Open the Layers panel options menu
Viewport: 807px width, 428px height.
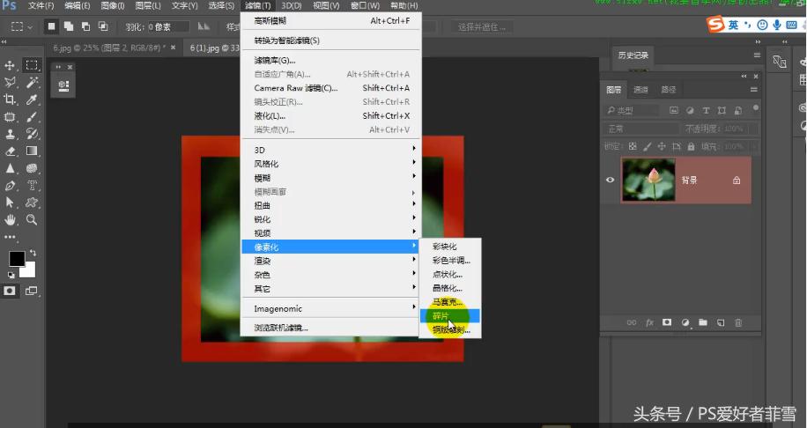[x=754, y=90]
